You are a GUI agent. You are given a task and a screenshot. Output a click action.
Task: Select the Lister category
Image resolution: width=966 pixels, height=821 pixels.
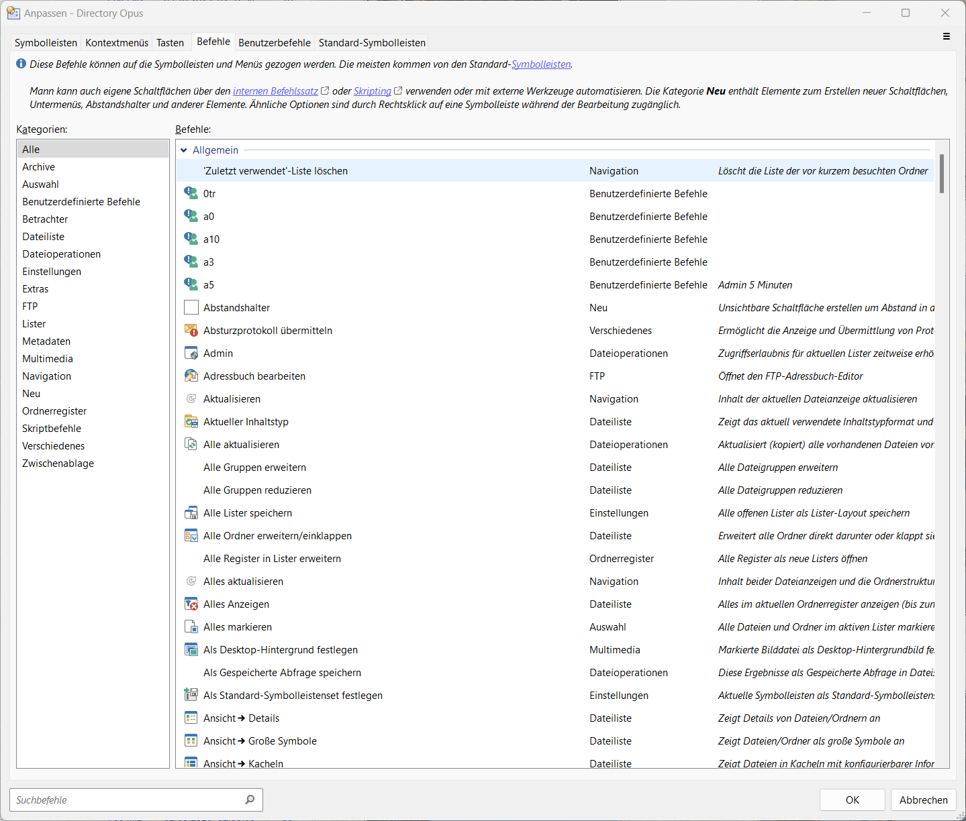click(x=93, y=323)
